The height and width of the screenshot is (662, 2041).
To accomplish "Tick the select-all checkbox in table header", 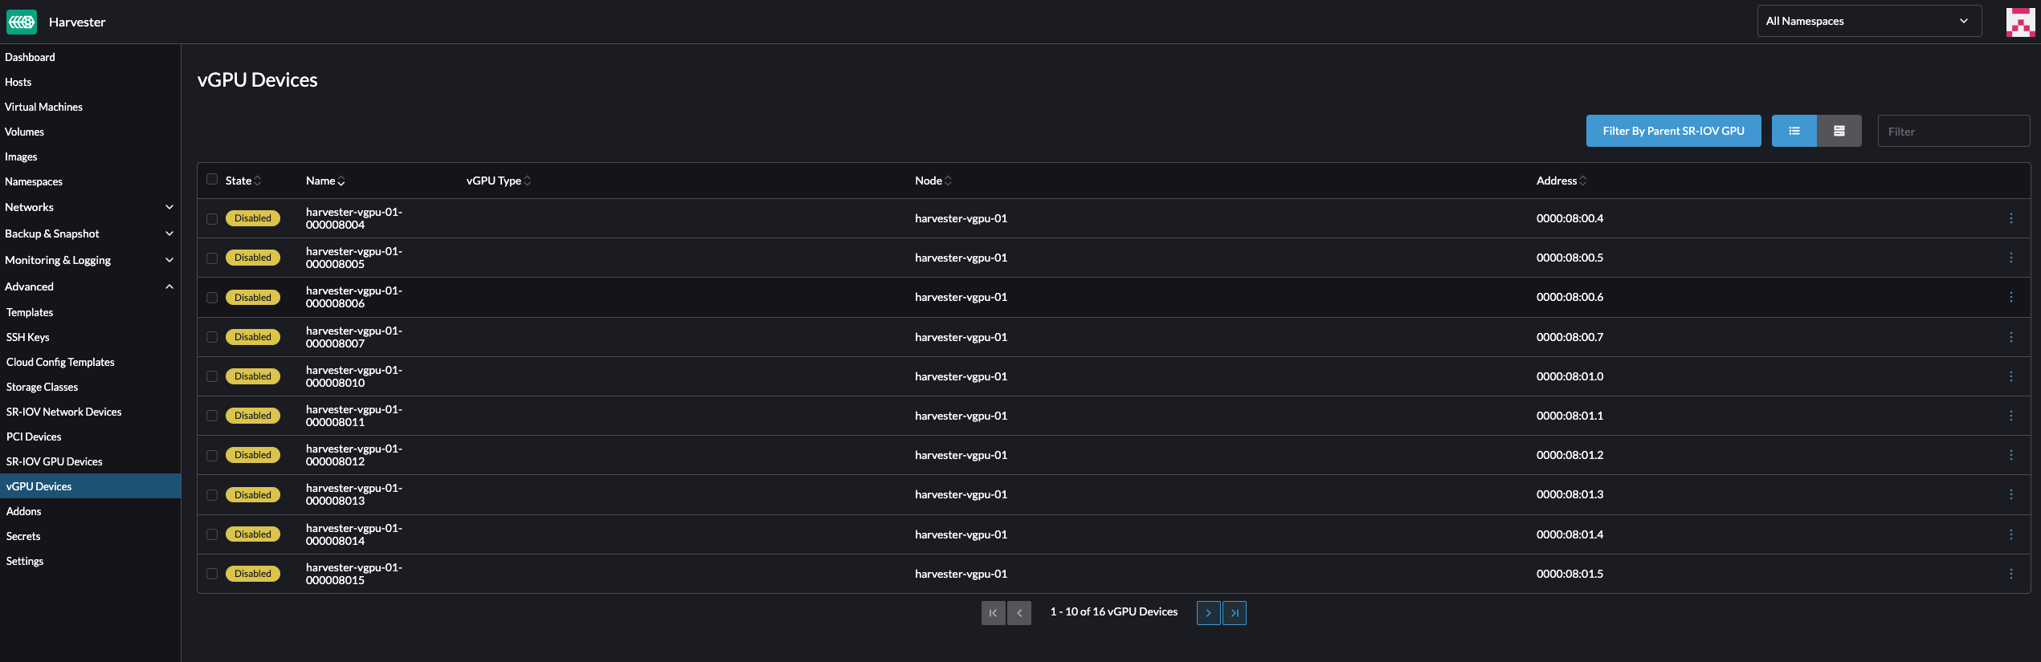I will pyautogui.click(x=212, y=180).
